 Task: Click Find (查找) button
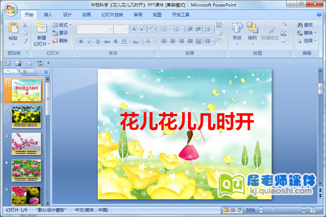305,25
